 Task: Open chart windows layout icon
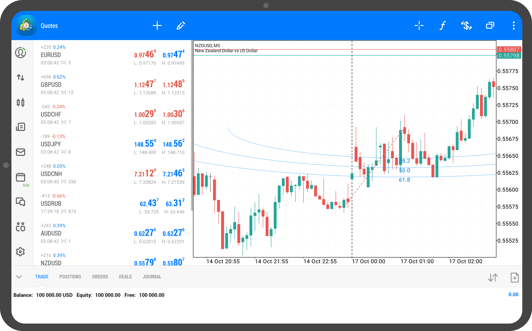click(490, 26)
